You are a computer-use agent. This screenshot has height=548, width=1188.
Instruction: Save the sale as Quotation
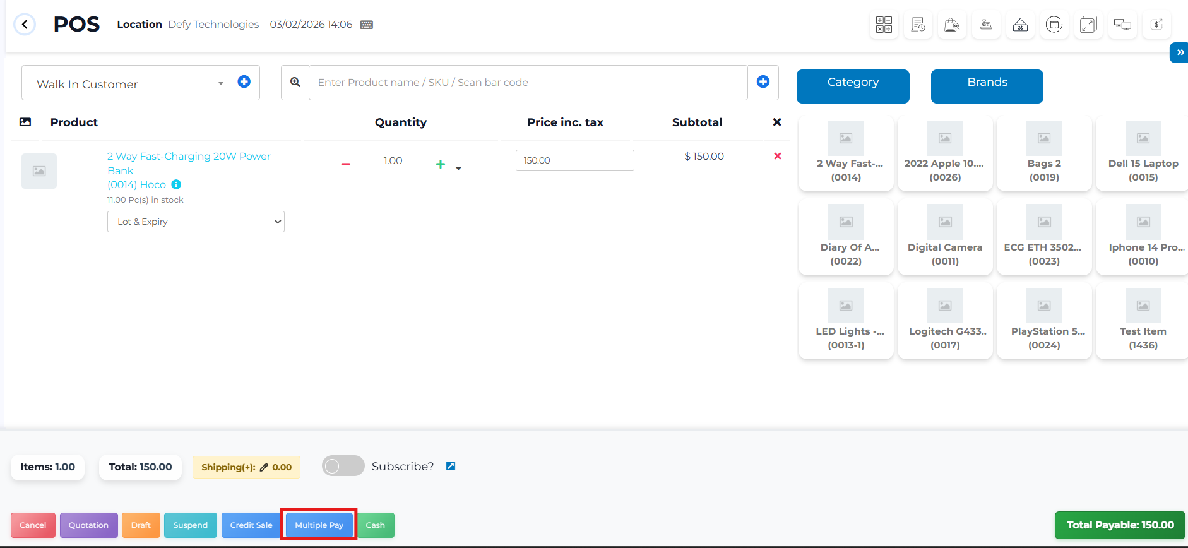coord(88,525)
